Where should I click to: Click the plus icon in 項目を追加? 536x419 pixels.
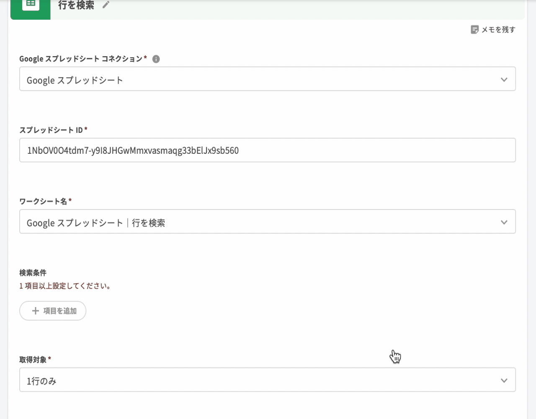(x=36, y=311)
